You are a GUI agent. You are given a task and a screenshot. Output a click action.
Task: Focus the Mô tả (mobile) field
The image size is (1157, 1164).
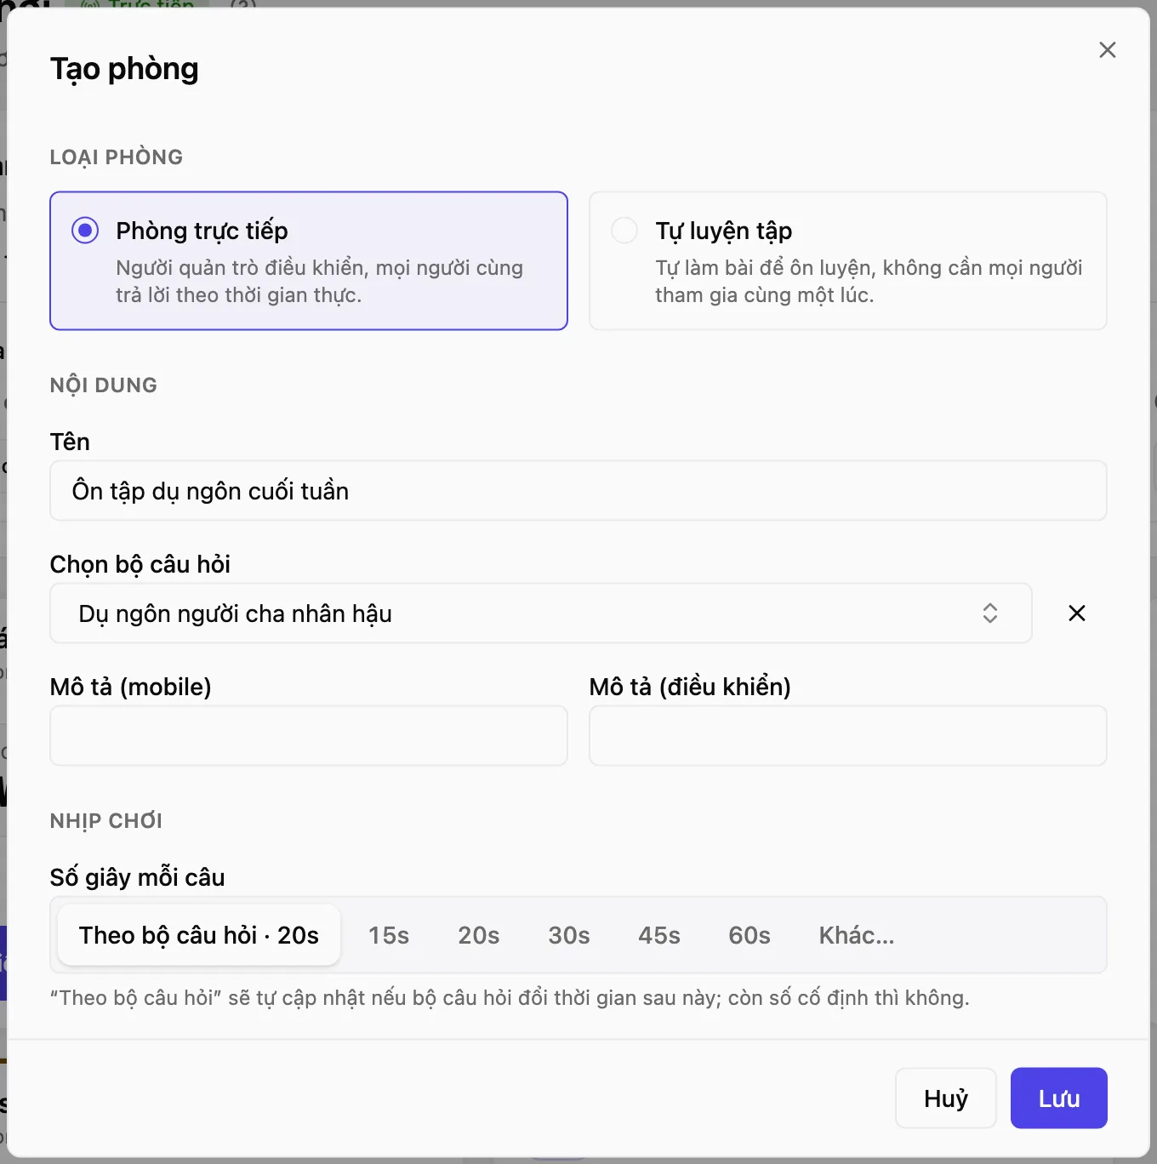pos(309,735)
